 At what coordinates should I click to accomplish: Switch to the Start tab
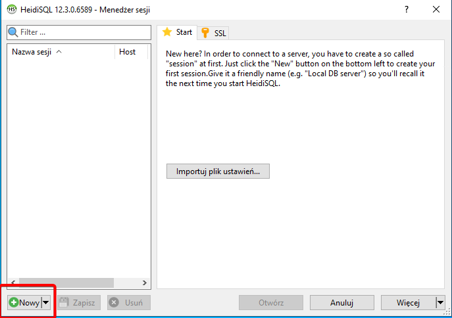point(177,32)
